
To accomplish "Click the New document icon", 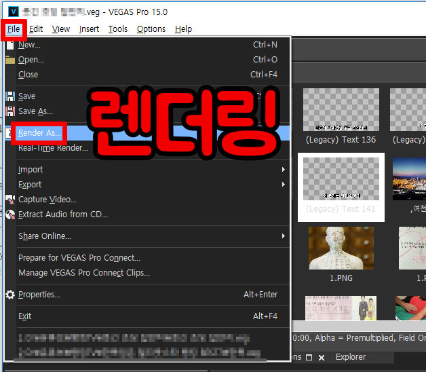I will 10,45.
